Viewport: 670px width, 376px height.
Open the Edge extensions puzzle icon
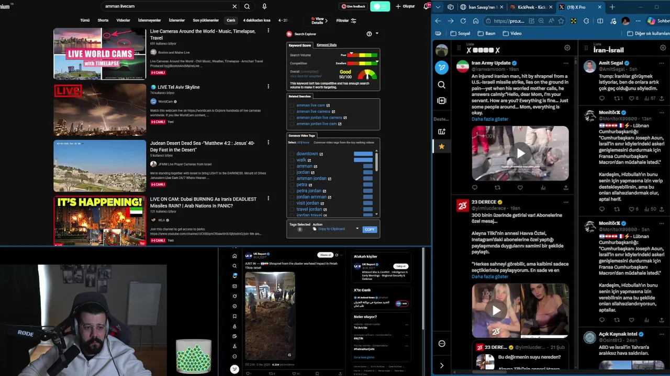tap(586, 21)
